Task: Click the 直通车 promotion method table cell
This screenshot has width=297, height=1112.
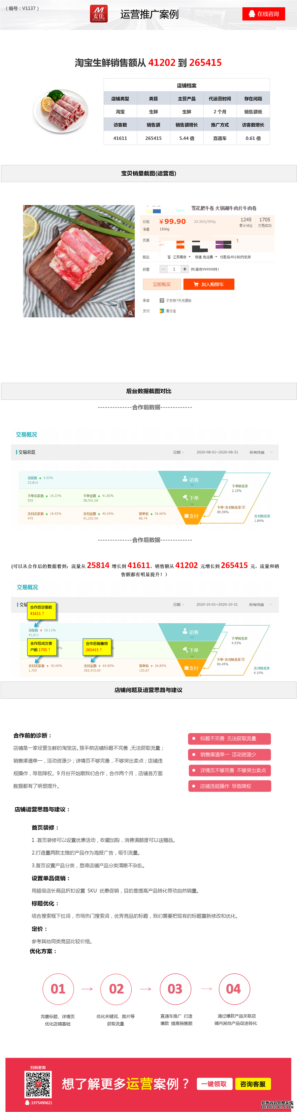Action: click(x=220, y=138)
